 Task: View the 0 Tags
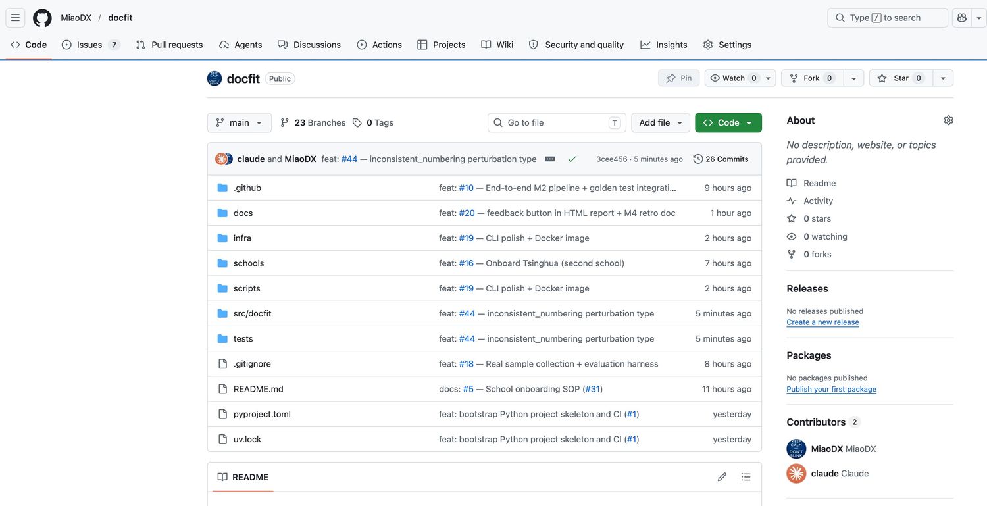point(373,123)
